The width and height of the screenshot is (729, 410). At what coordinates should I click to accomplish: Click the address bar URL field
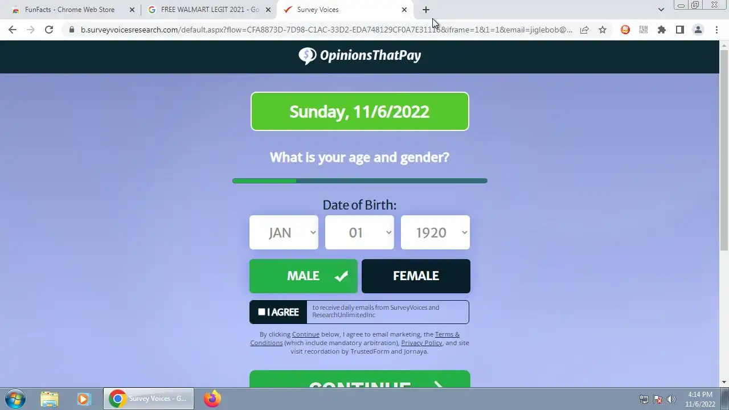point(326,30)
